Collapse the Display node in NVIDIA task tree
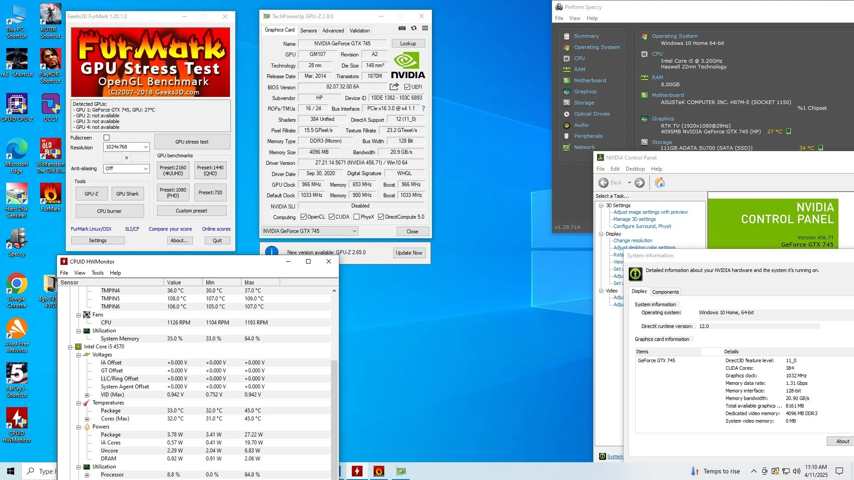This screenshot has height=480, width=854. 601,234
